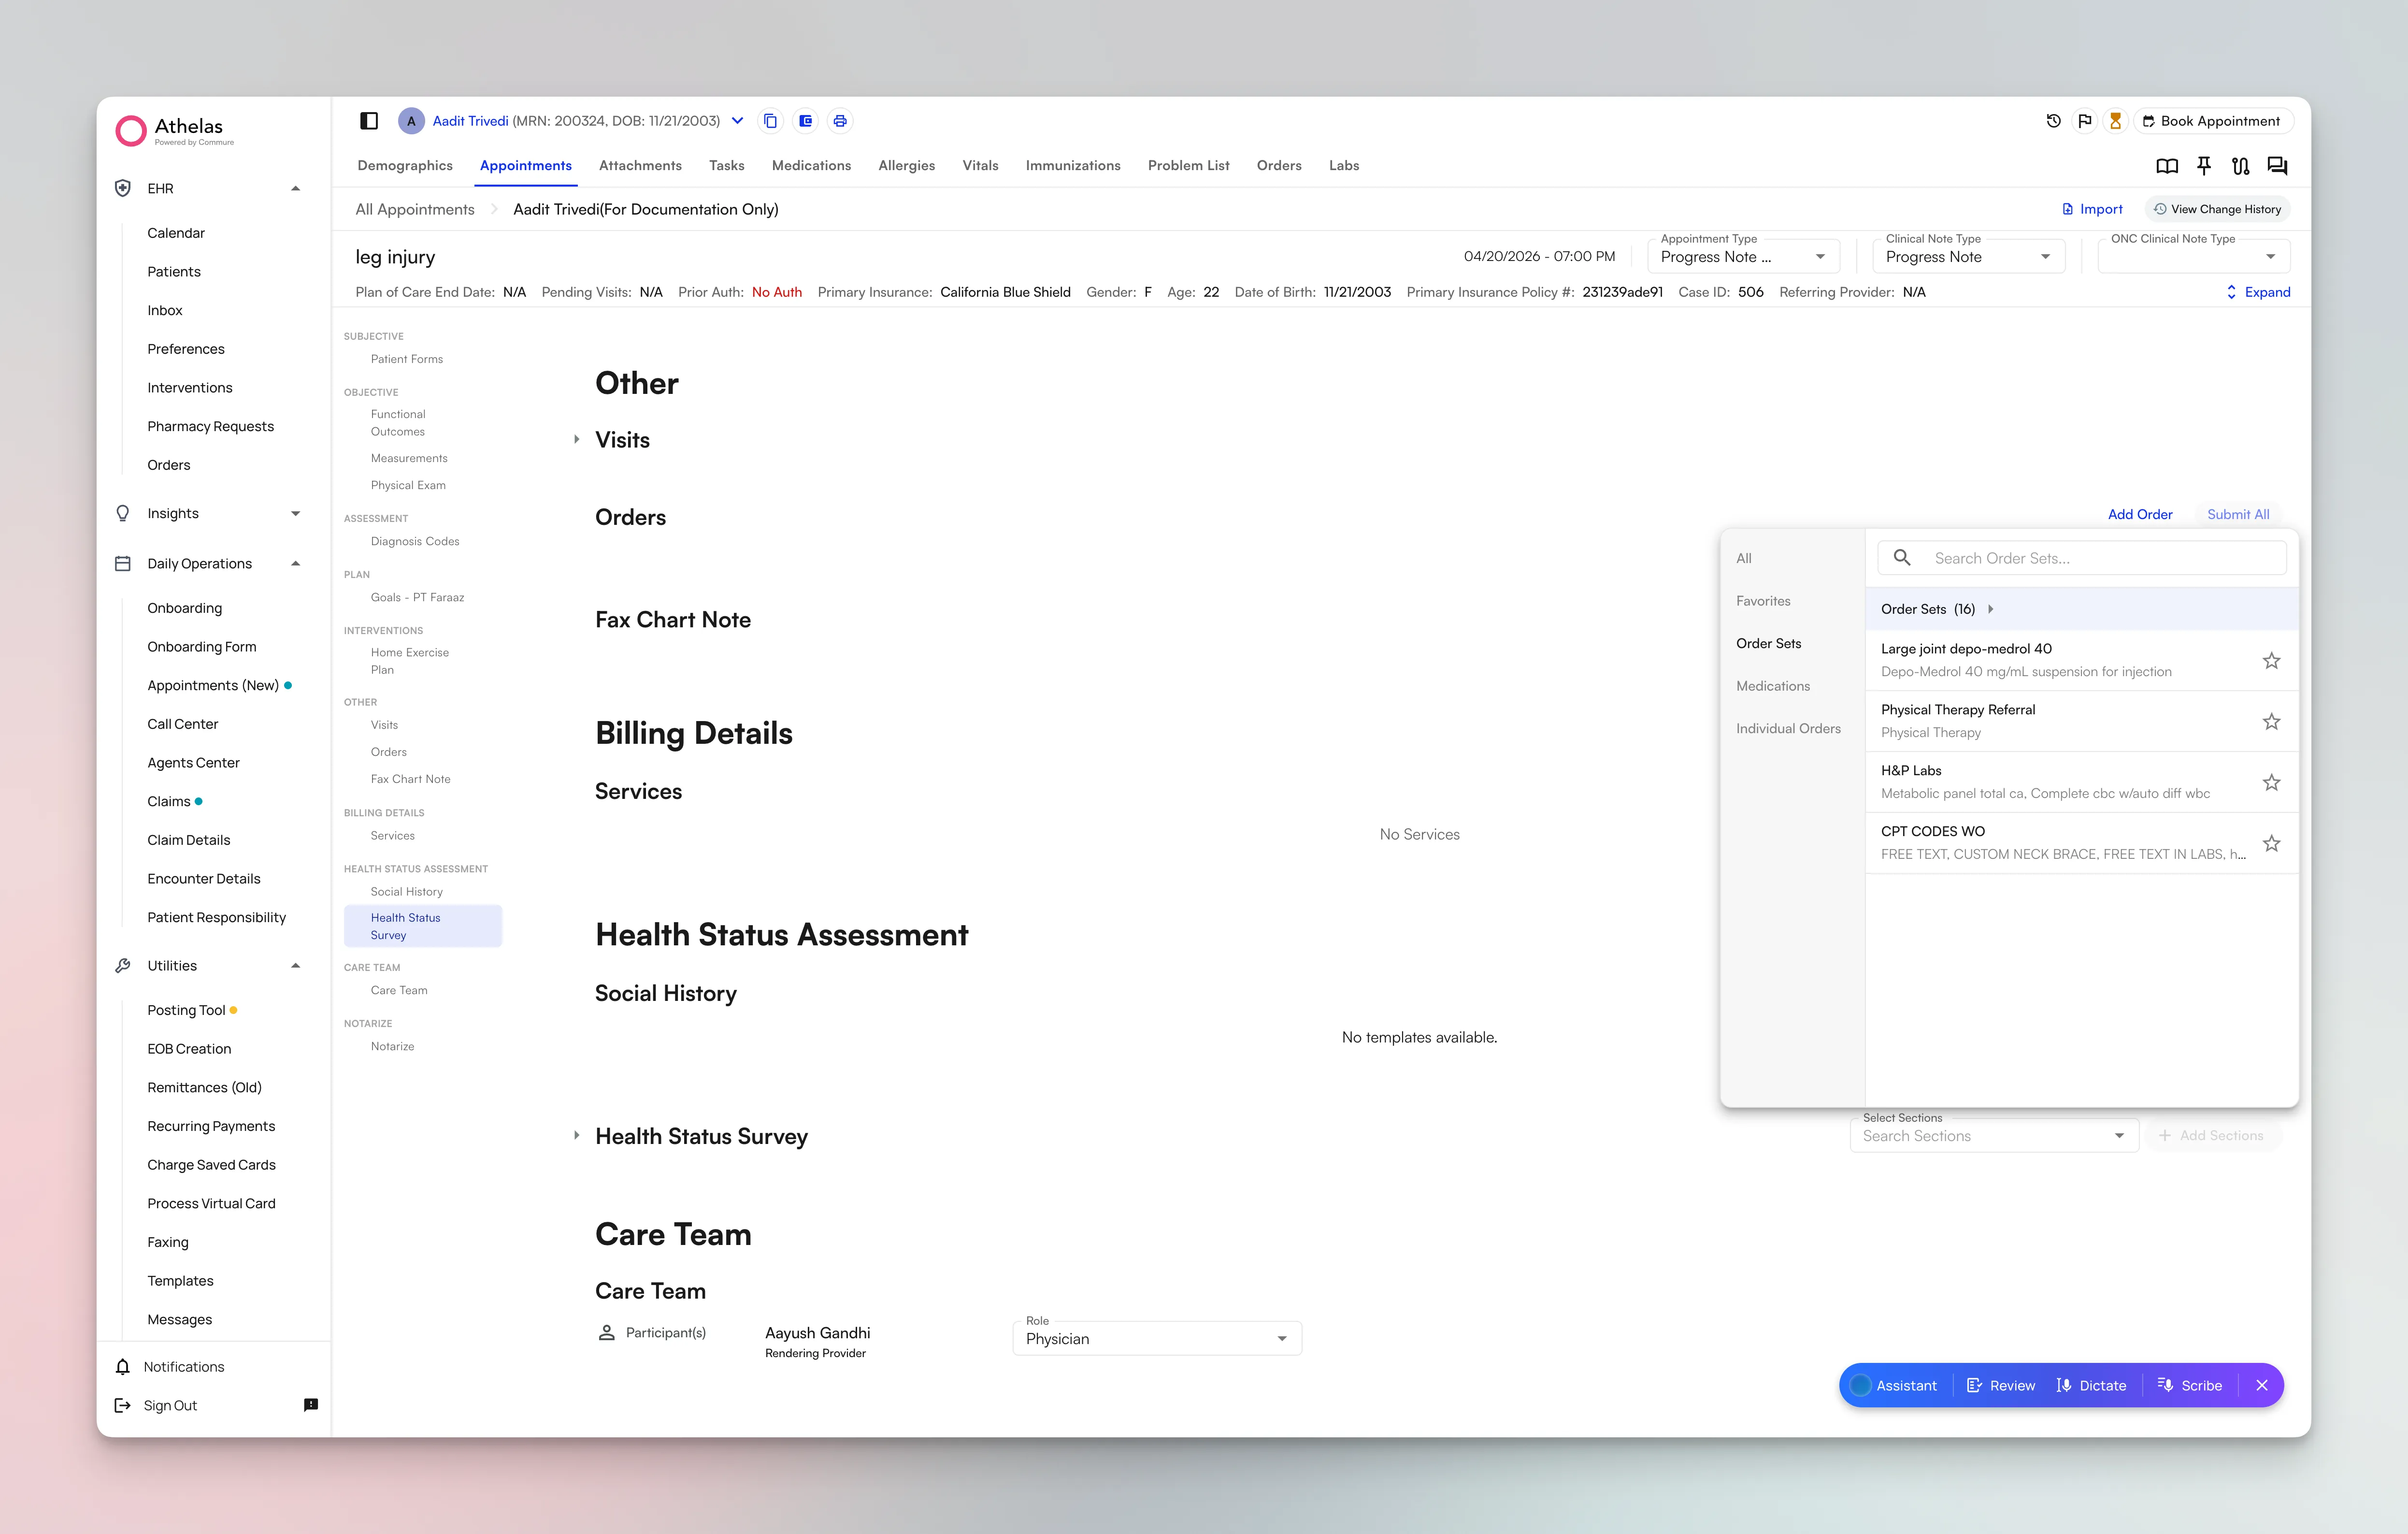Switch to the Labs tab
Viewport: 2408px width, 1534px height.
(x=1344, y=166)
